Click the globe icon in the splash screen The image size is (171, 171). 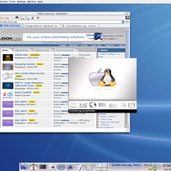(x=93, y=105)
